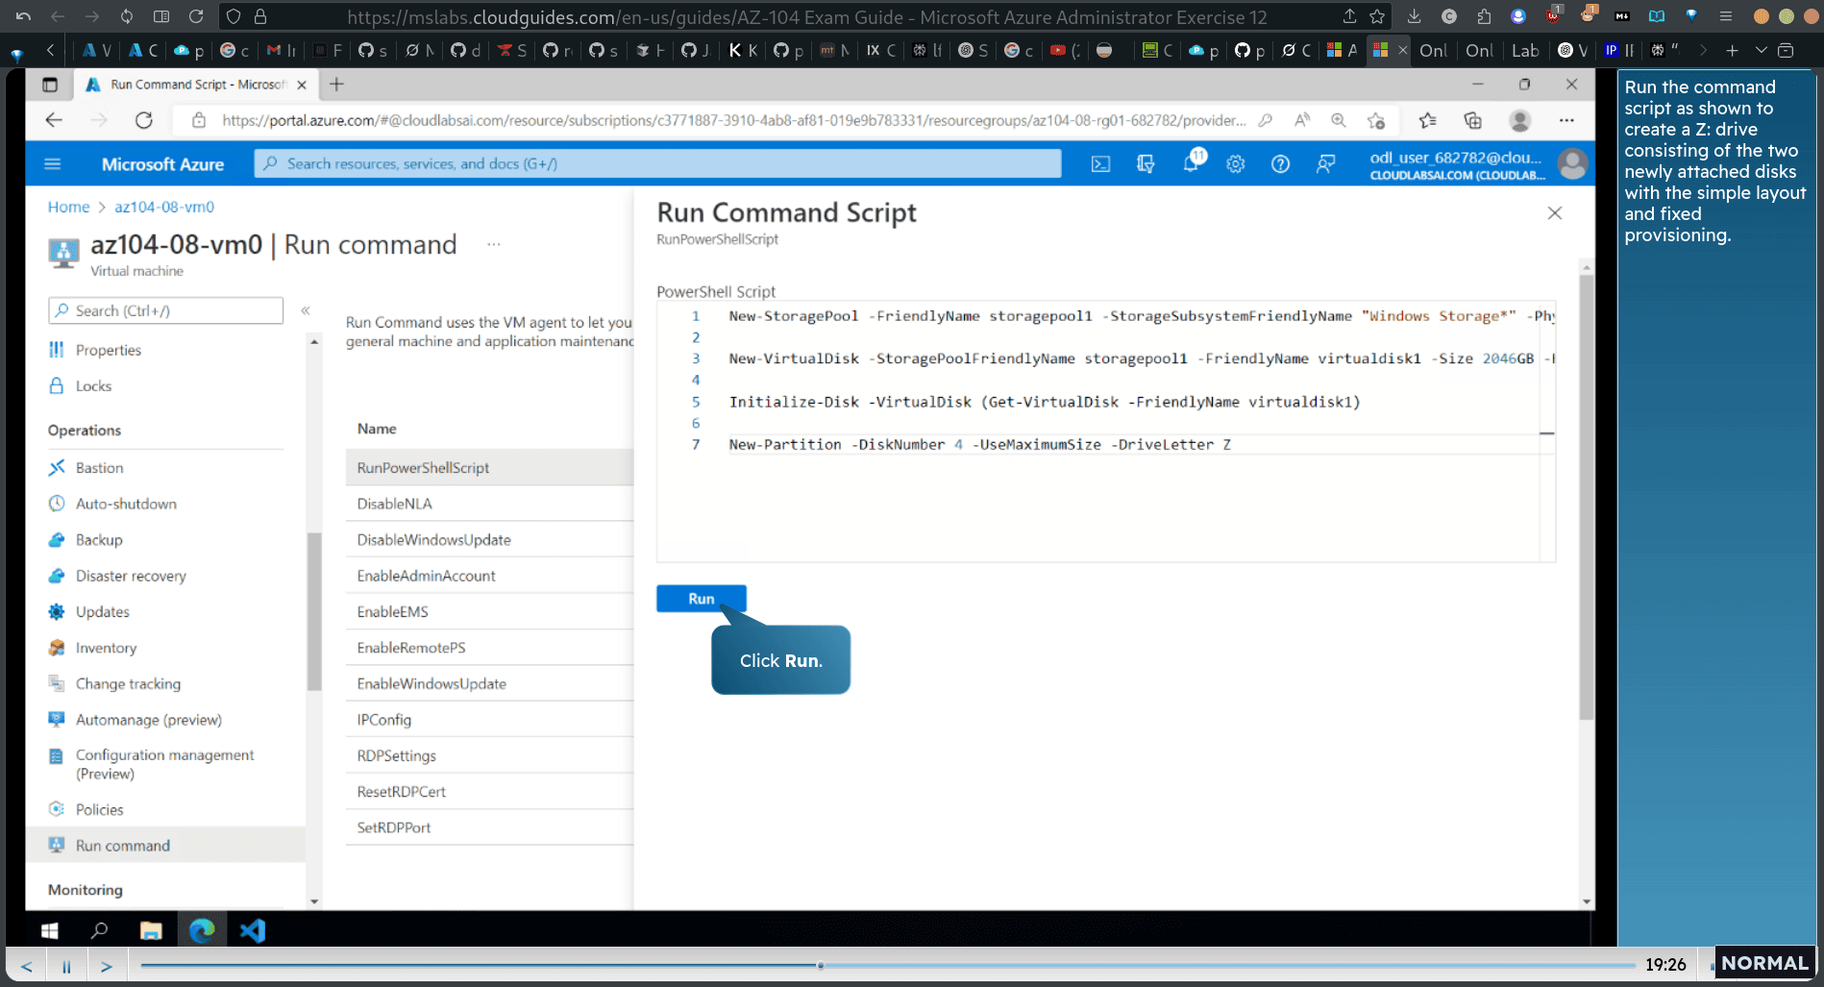Click the blue Run button
Screen dimensions: 1824x987
[701, 598]
